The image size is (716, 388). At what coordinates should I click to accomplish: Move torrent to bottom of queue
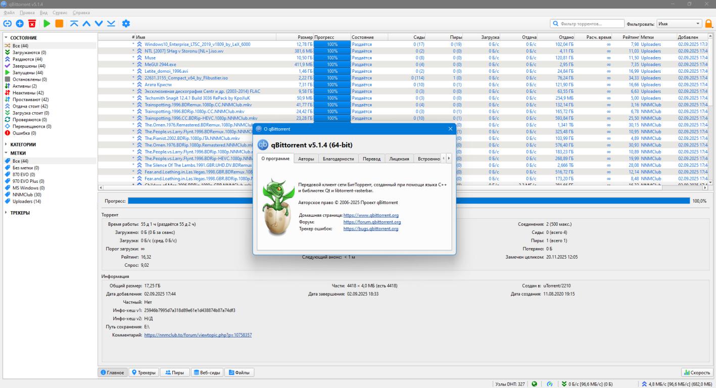[x=111, y=23]
